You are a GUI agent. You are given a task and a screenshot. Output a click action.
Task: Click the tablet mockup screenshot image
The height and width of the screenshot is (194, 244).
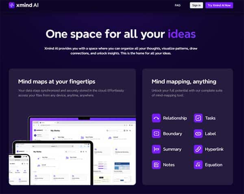(x=53, y=163)
